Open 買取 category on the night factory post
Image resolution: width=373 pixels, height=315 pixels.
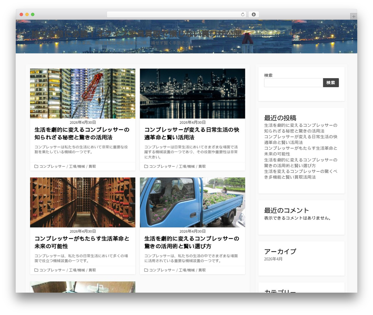[202, 167]
